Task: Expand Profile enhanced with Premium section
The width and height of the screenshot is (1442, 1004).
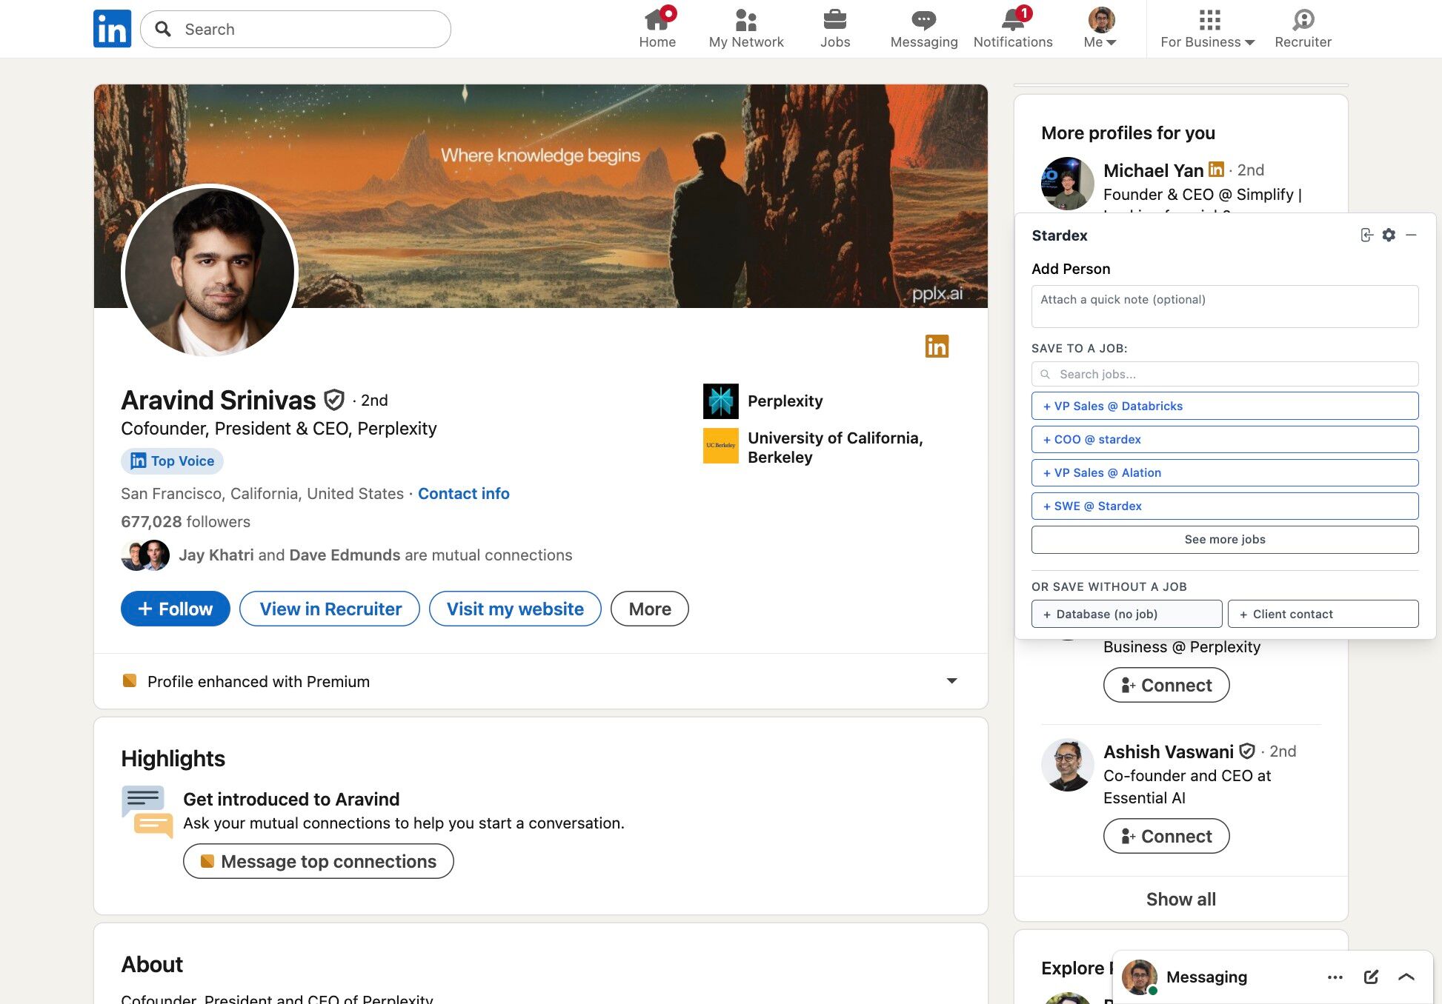Action: pos(951,681)
